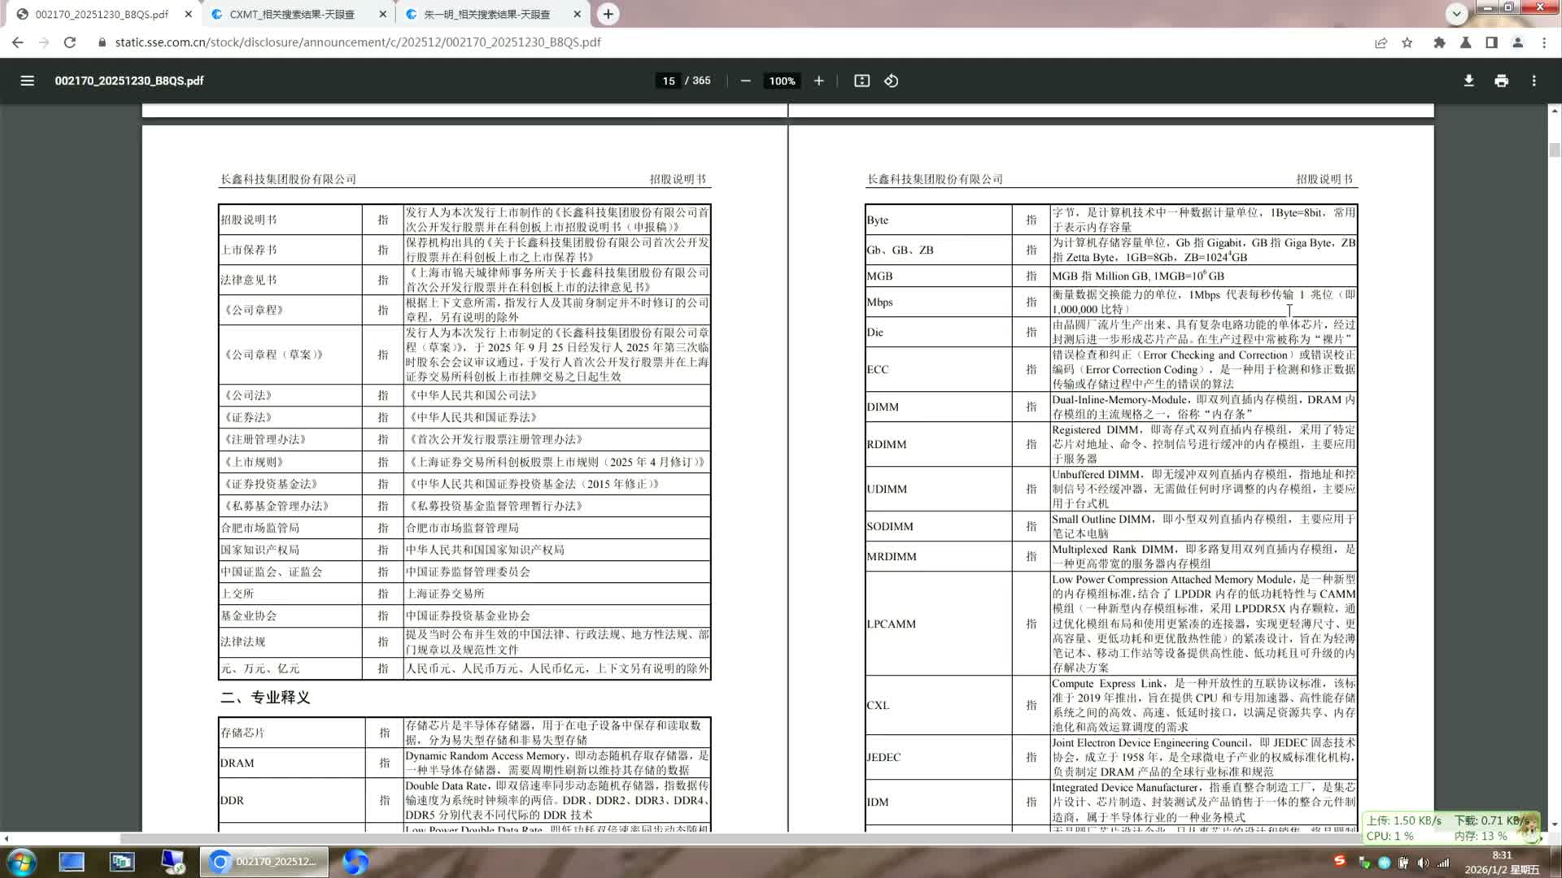Open a new browser tab
Image resolution: width=1562 pixels, height=878 pixels.
point(608,14)
